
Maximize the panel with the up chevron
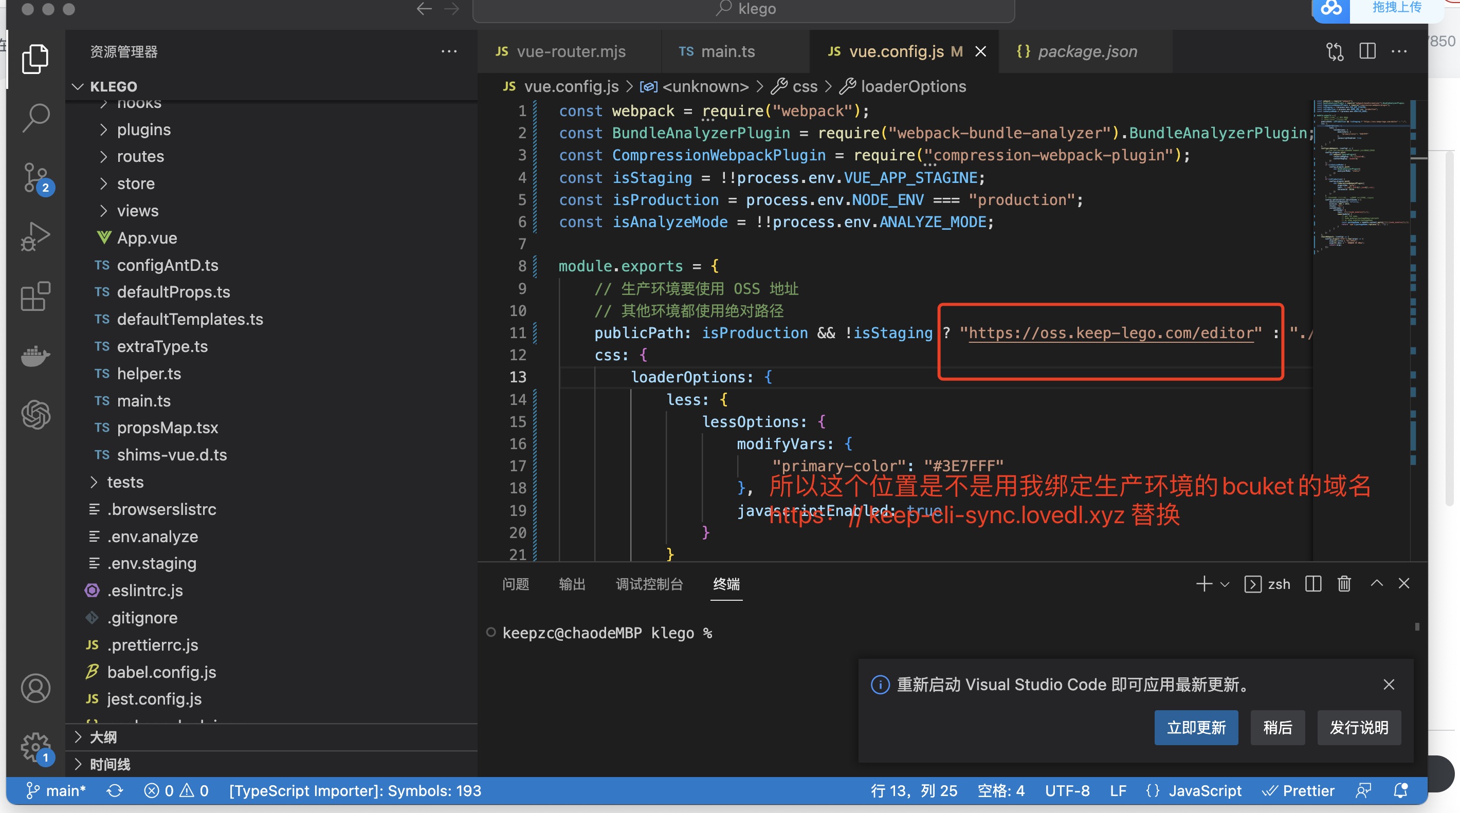pyautogui.click(x=1376, y=584)
